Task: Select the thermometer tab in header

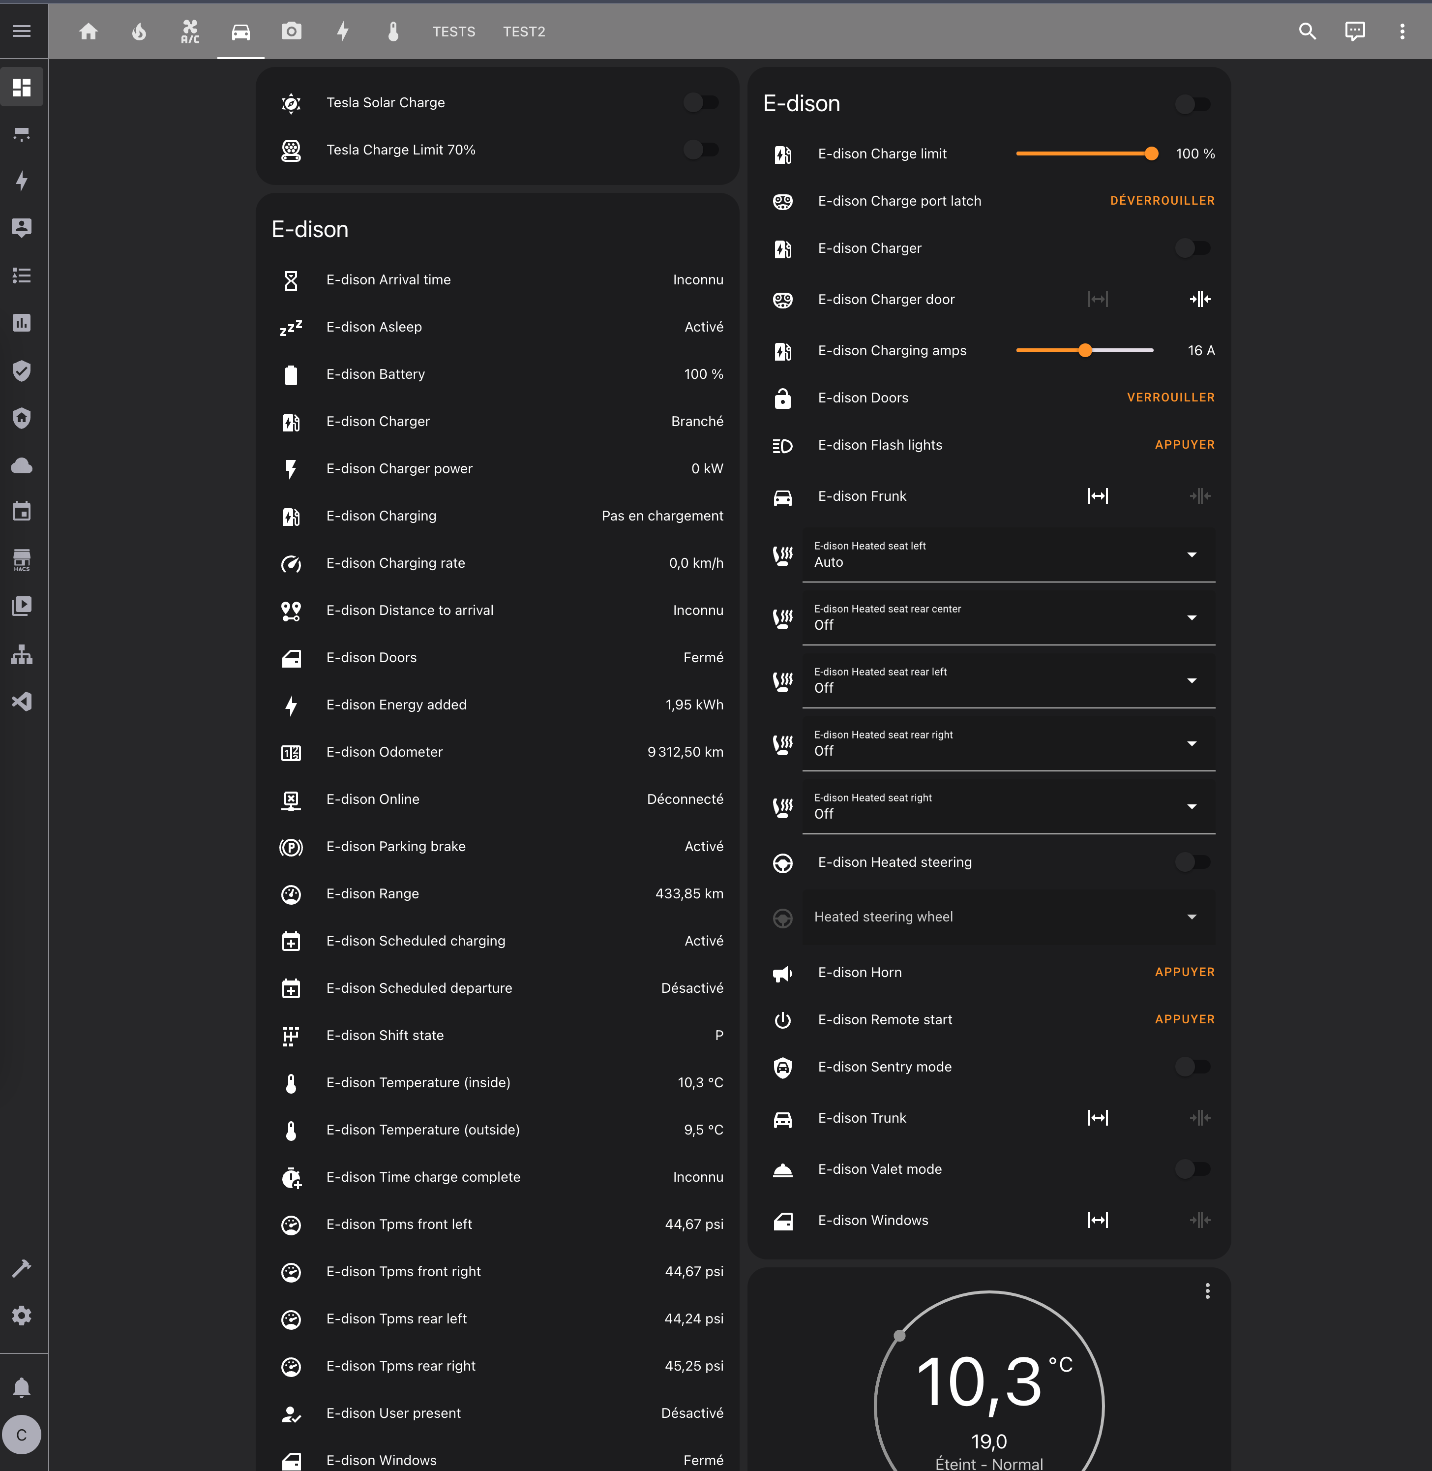Action: [x=392, y=31]
